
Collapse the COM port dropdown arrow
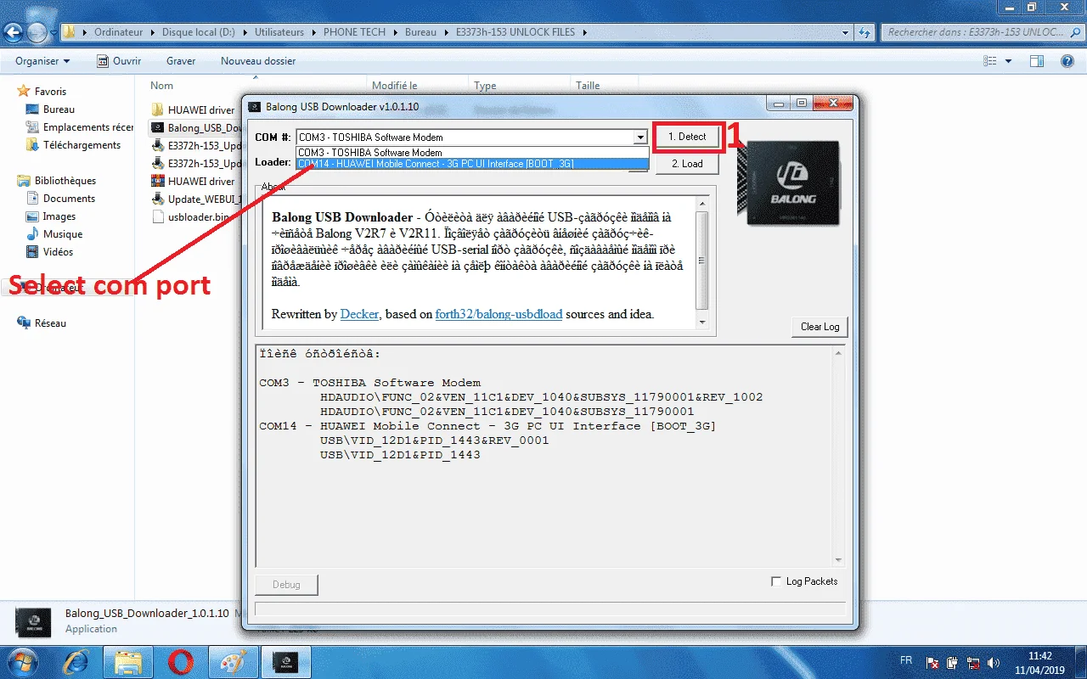[640, 137]
